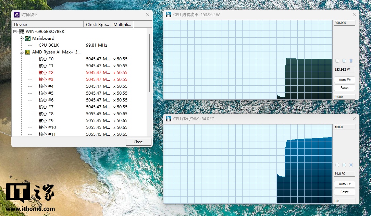Click Reset in the CPU temperature graph
371x216 pixels.
345,192
